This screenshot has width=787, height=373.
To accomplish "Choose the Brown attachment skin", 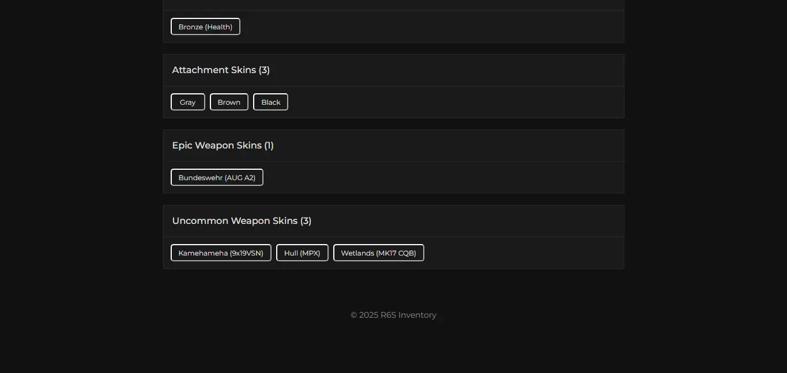I will tap(229, 102).
